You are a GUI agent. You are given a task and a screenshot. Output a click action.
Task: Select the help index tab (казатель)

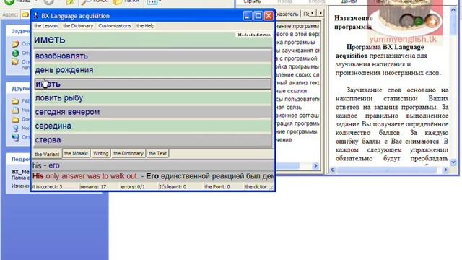tap(287, 14)
